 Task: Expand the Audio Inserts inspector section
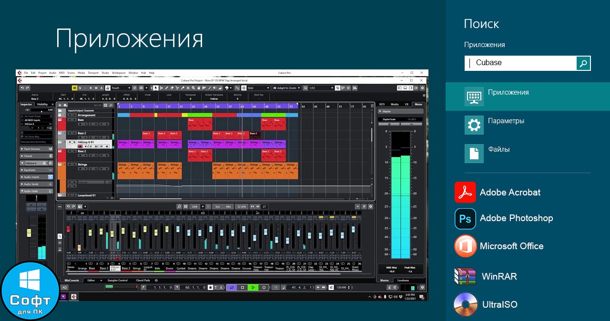[37, 177]
